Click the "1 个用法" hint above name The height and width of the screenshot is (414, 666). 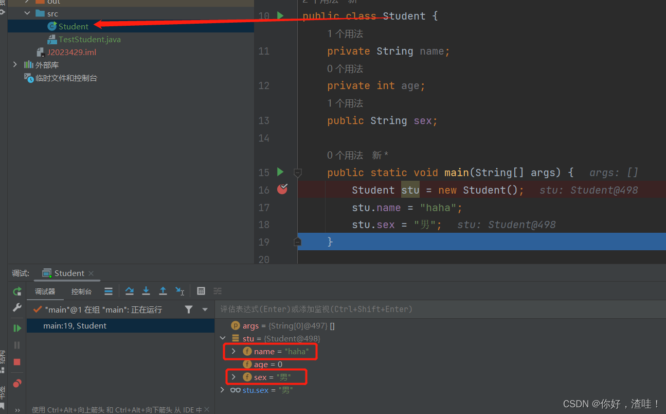click(x=345, y=34)
